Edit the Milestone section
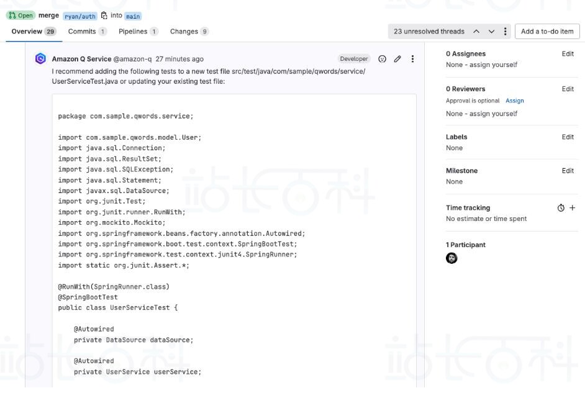The height and width of the screenshot is (393, 585). point(567,171)
